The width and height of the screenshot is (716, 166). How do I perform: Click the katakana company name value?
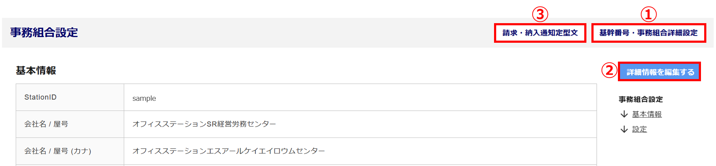coord(228,151)
